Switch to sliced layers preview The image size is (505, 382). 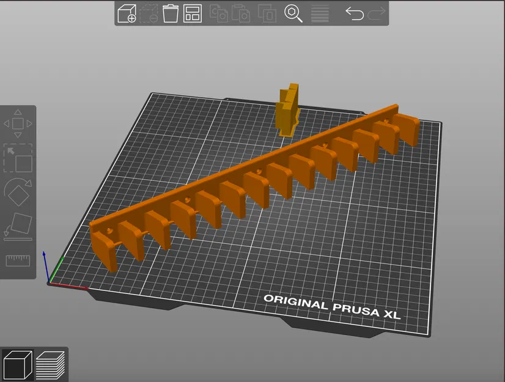[51, 365]
